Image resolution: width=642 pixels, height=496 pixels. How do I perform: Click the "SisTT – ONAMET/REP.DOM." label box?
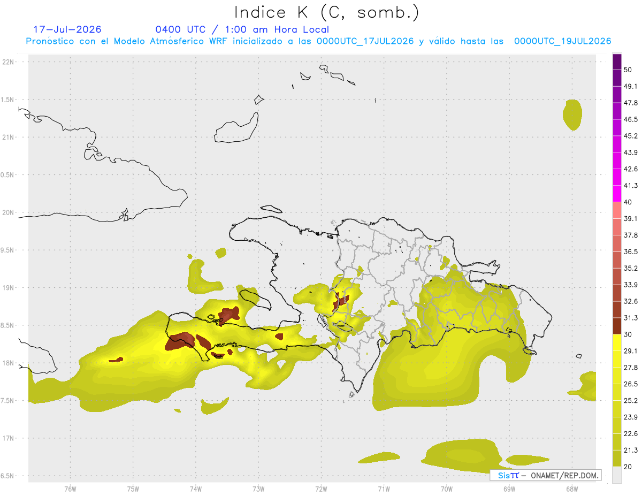545,475
